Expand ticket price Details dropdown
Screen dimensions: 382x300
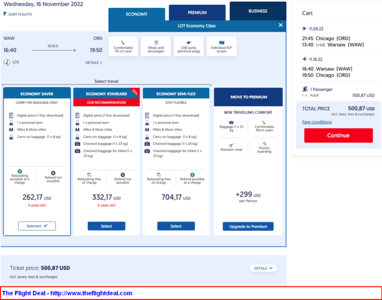pyautogui.click(x=264, y=268)
